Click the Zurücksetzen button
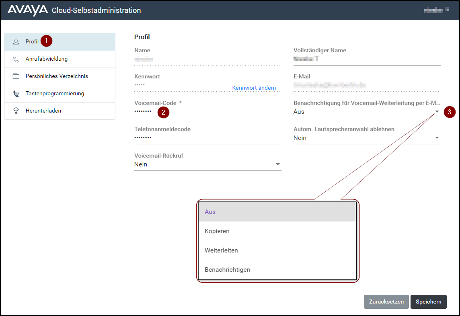Viewport: 460px width, 316px height. [386, 302]
